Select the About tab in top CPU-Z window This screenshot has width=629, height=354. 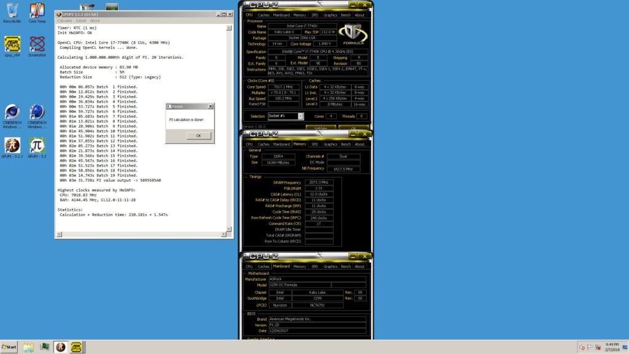tap(360, 15)
